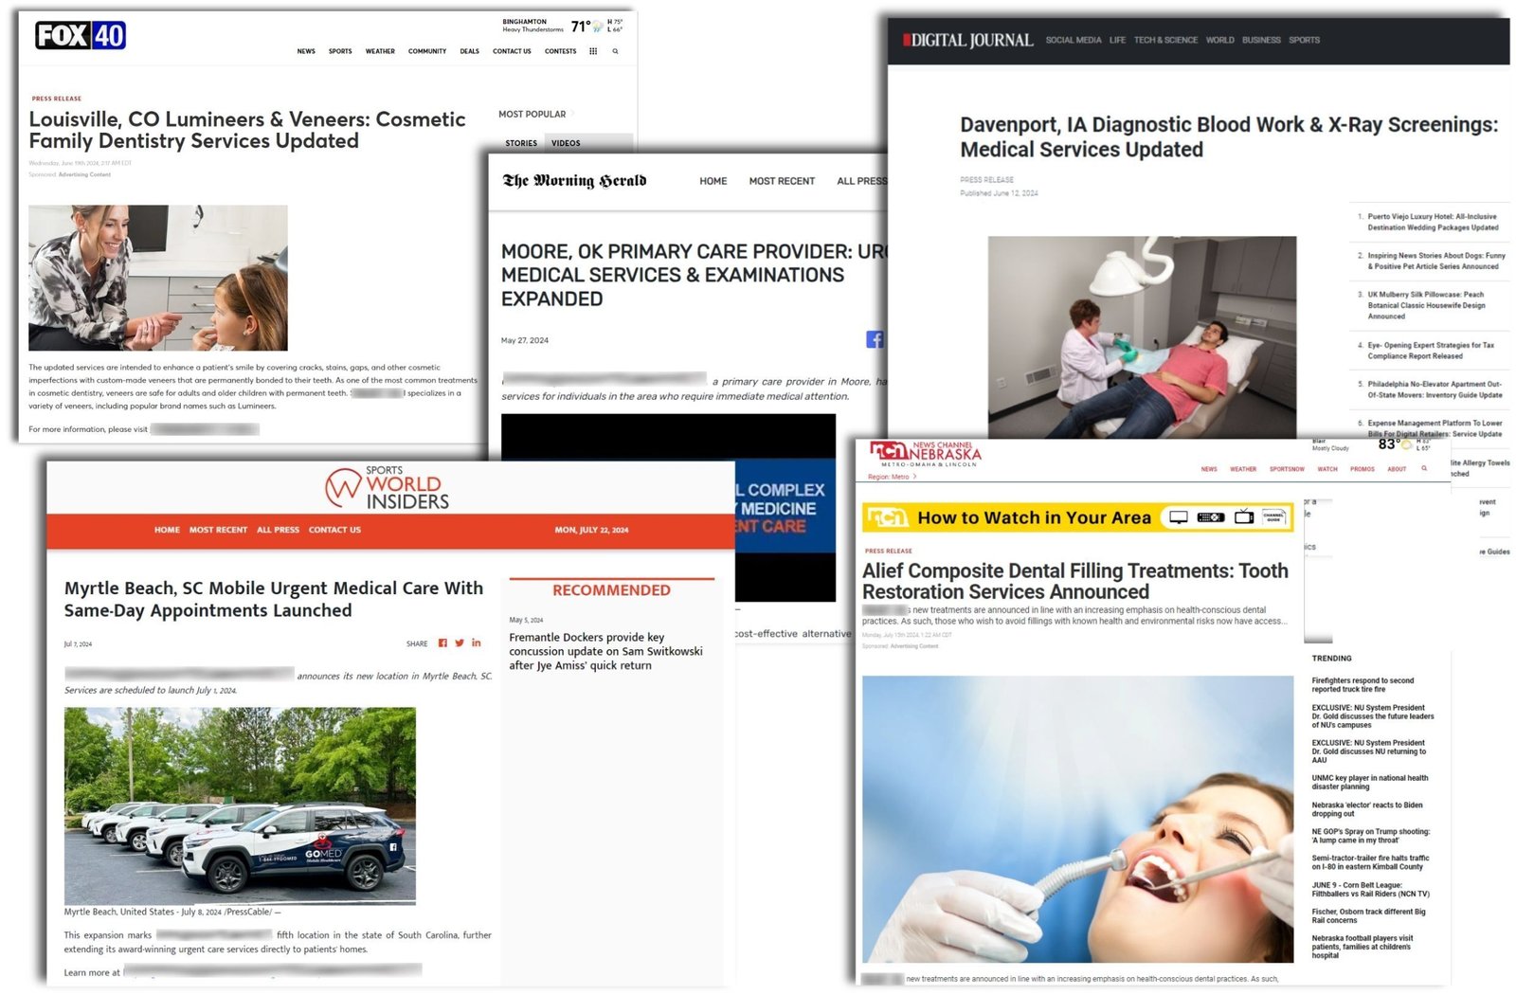
Task: Select the Stories tab under Most Popular
Action: [x=521, y=143]
